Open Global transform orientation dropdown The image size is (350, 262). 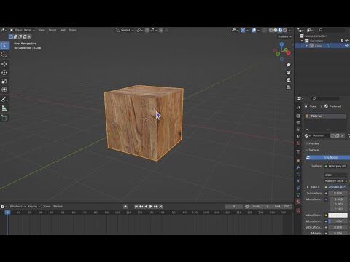click(125, 30)
